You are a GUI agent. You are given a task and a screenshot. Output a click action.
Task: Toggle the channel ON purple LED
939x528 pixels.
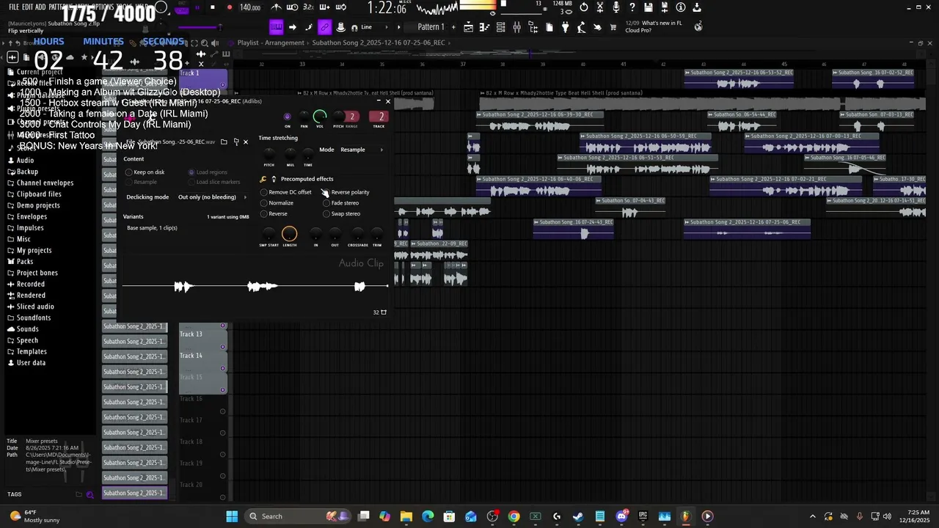click(287, 117)
